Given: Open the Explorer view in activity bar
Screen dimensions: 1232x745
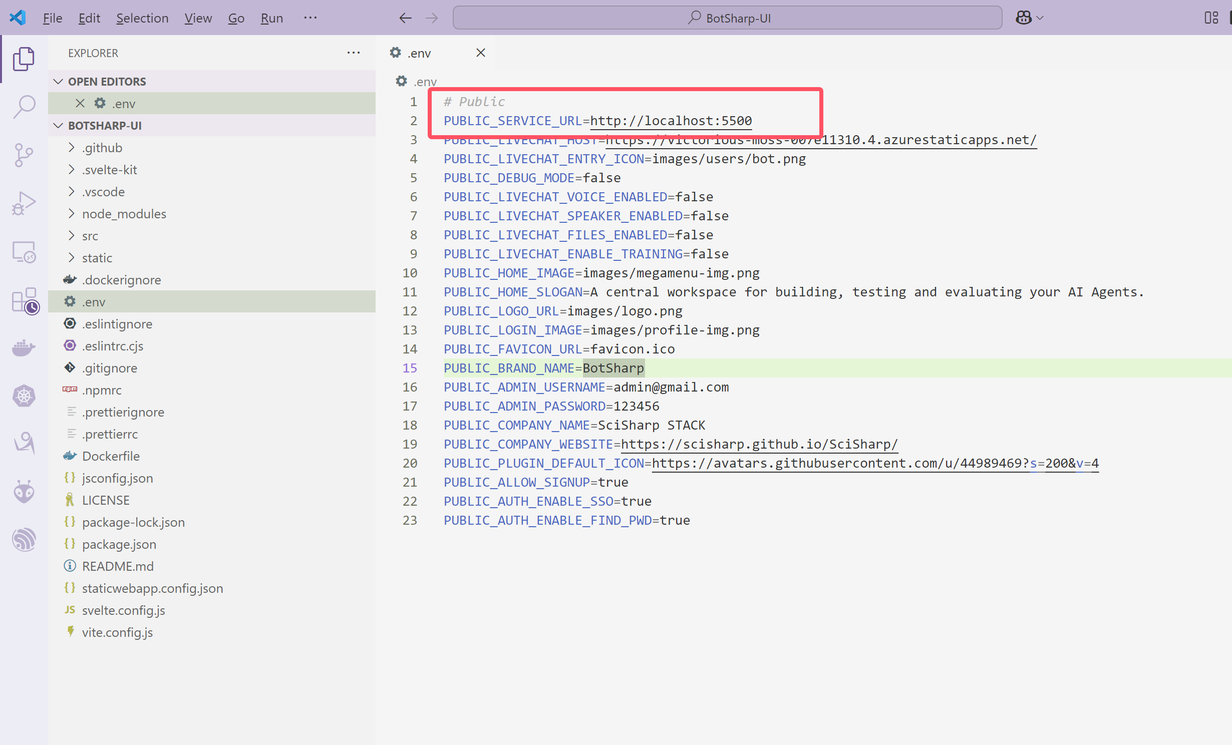Looking at the screenshot, I should pos(24,59).
